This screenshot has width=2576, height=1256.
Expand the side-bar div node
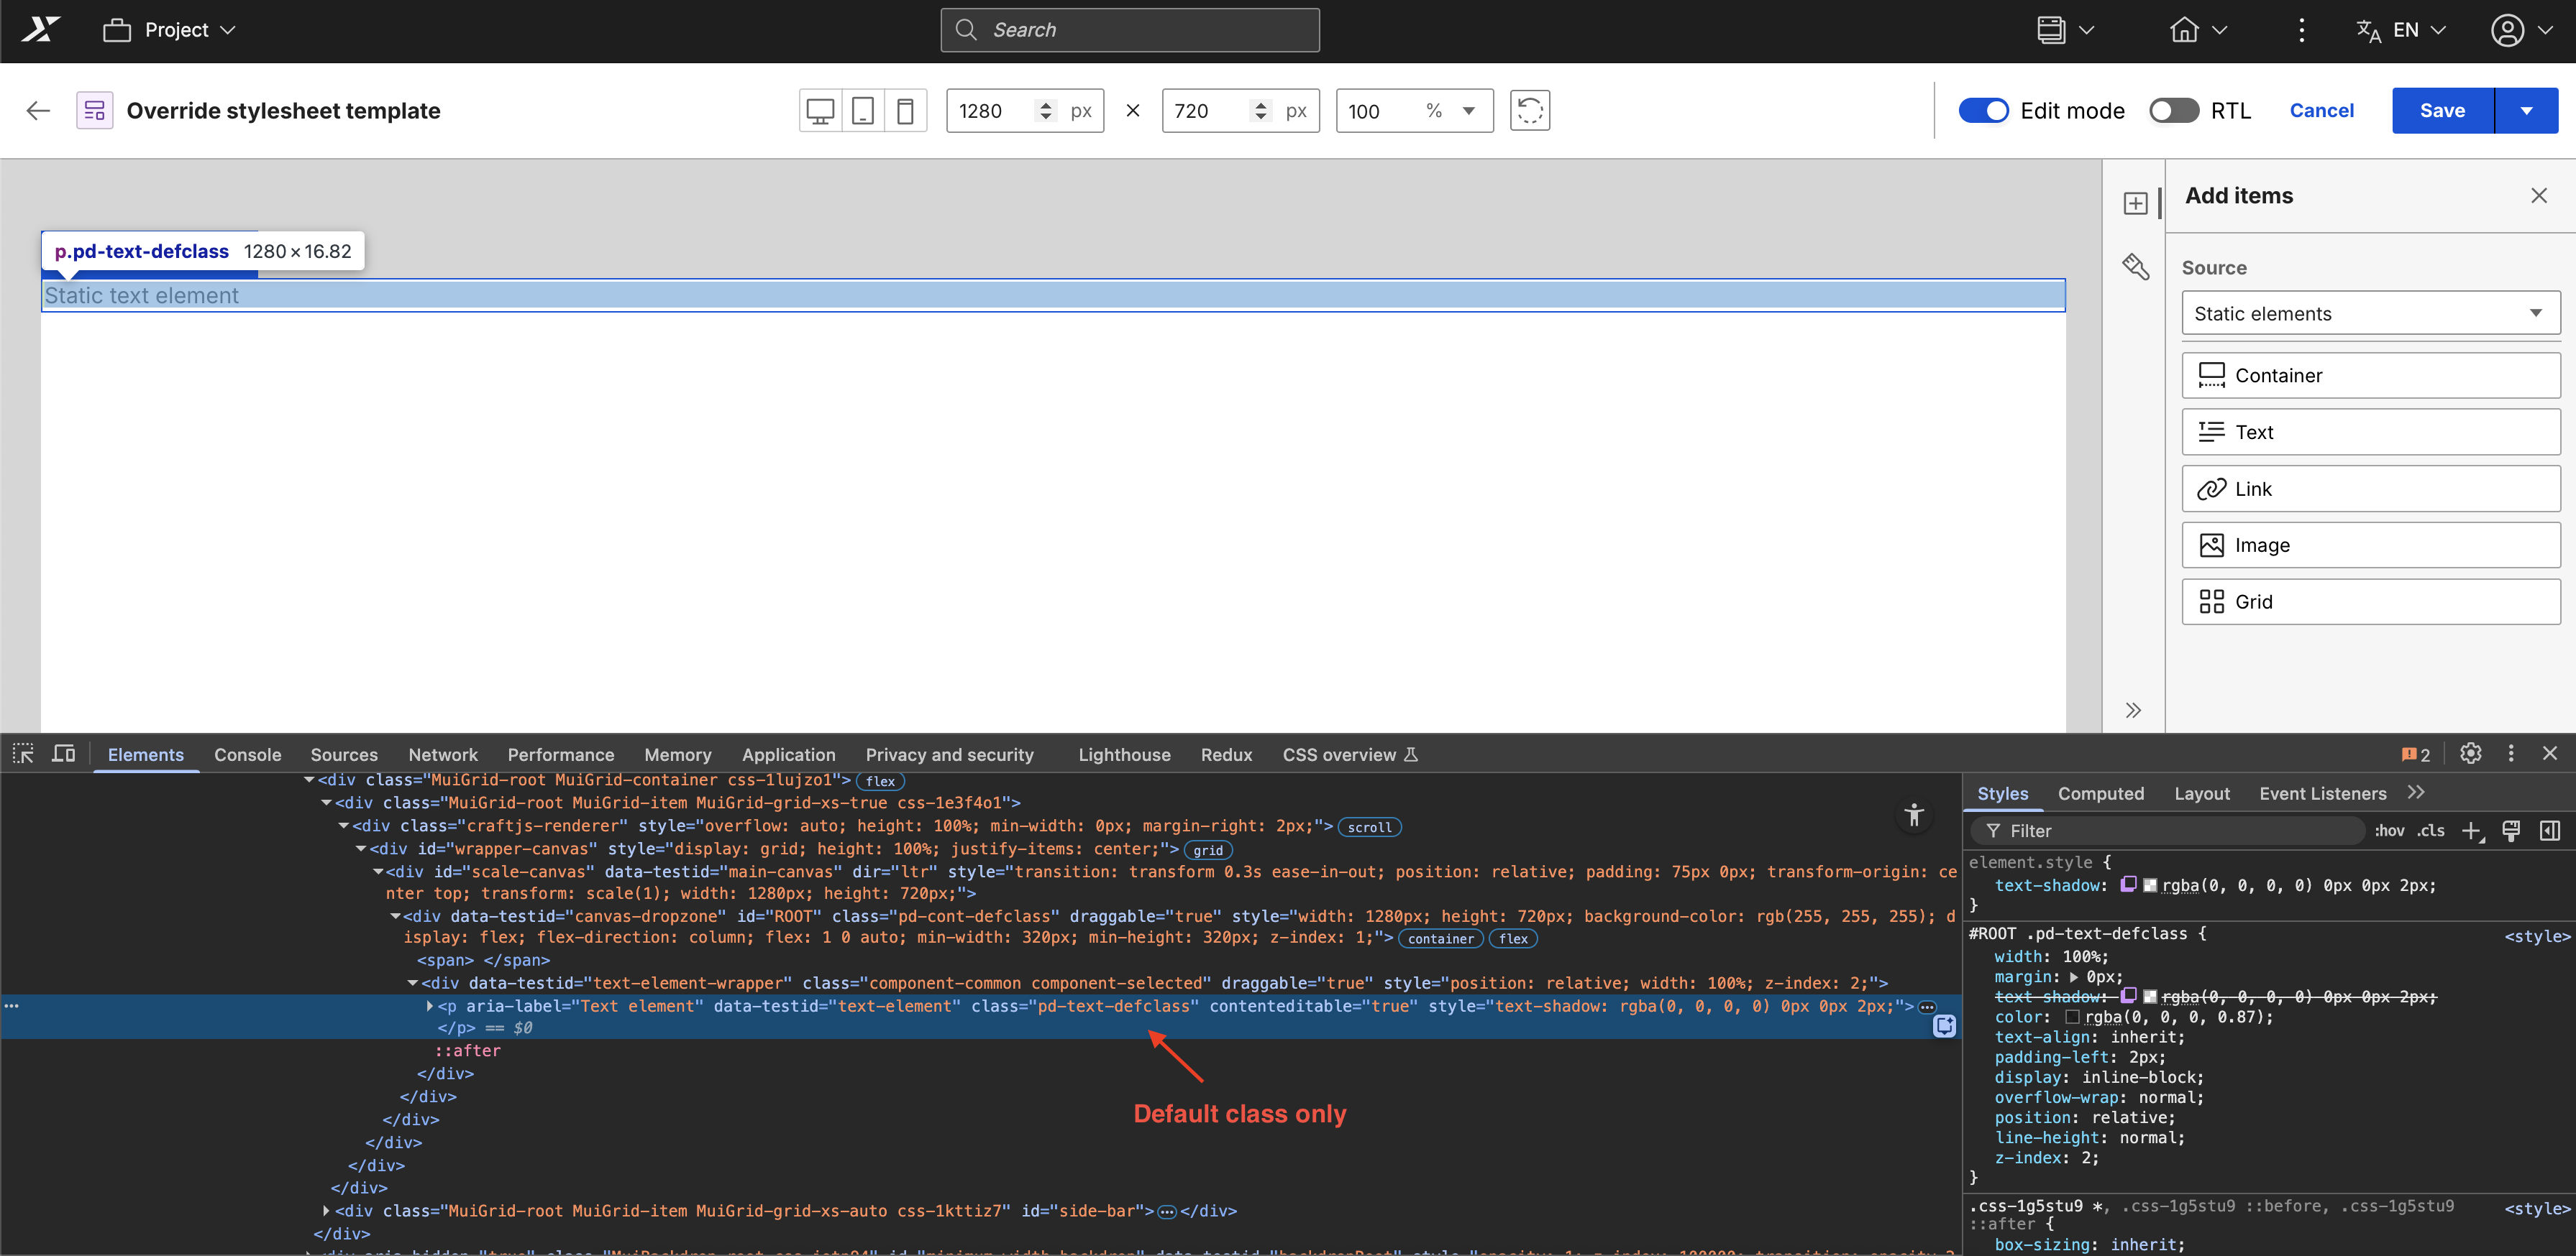(326, 1210)
